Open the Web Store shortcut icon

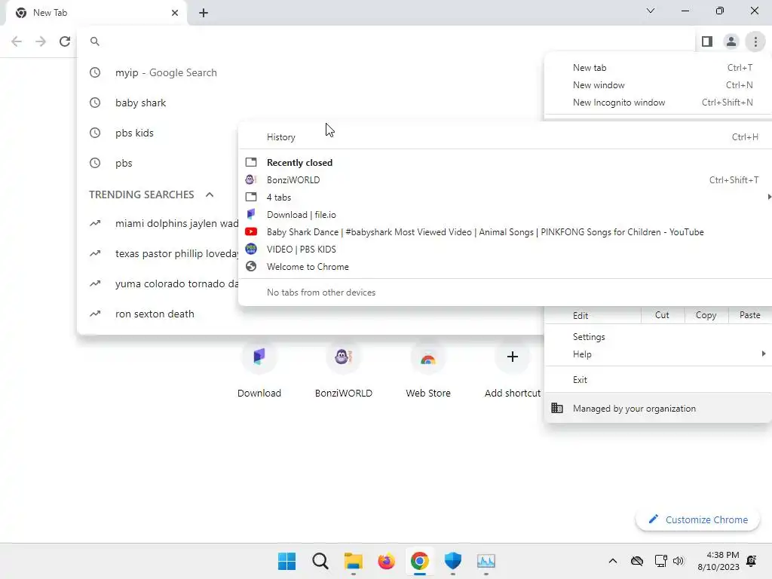tap(428, 357)
